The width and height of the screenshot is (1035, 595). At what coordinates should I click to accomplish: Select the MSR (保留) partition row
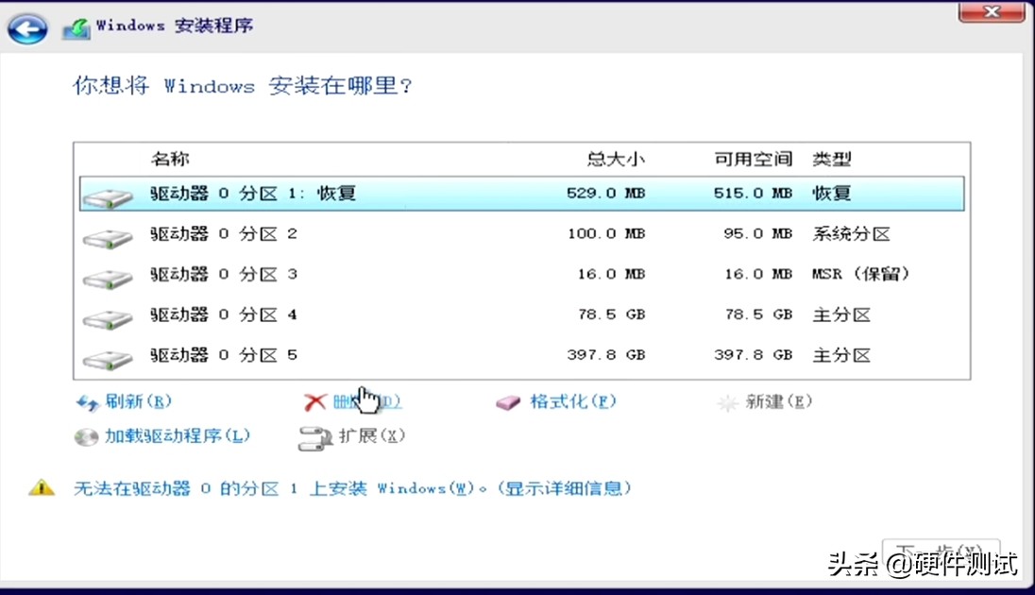coord(378,274)
